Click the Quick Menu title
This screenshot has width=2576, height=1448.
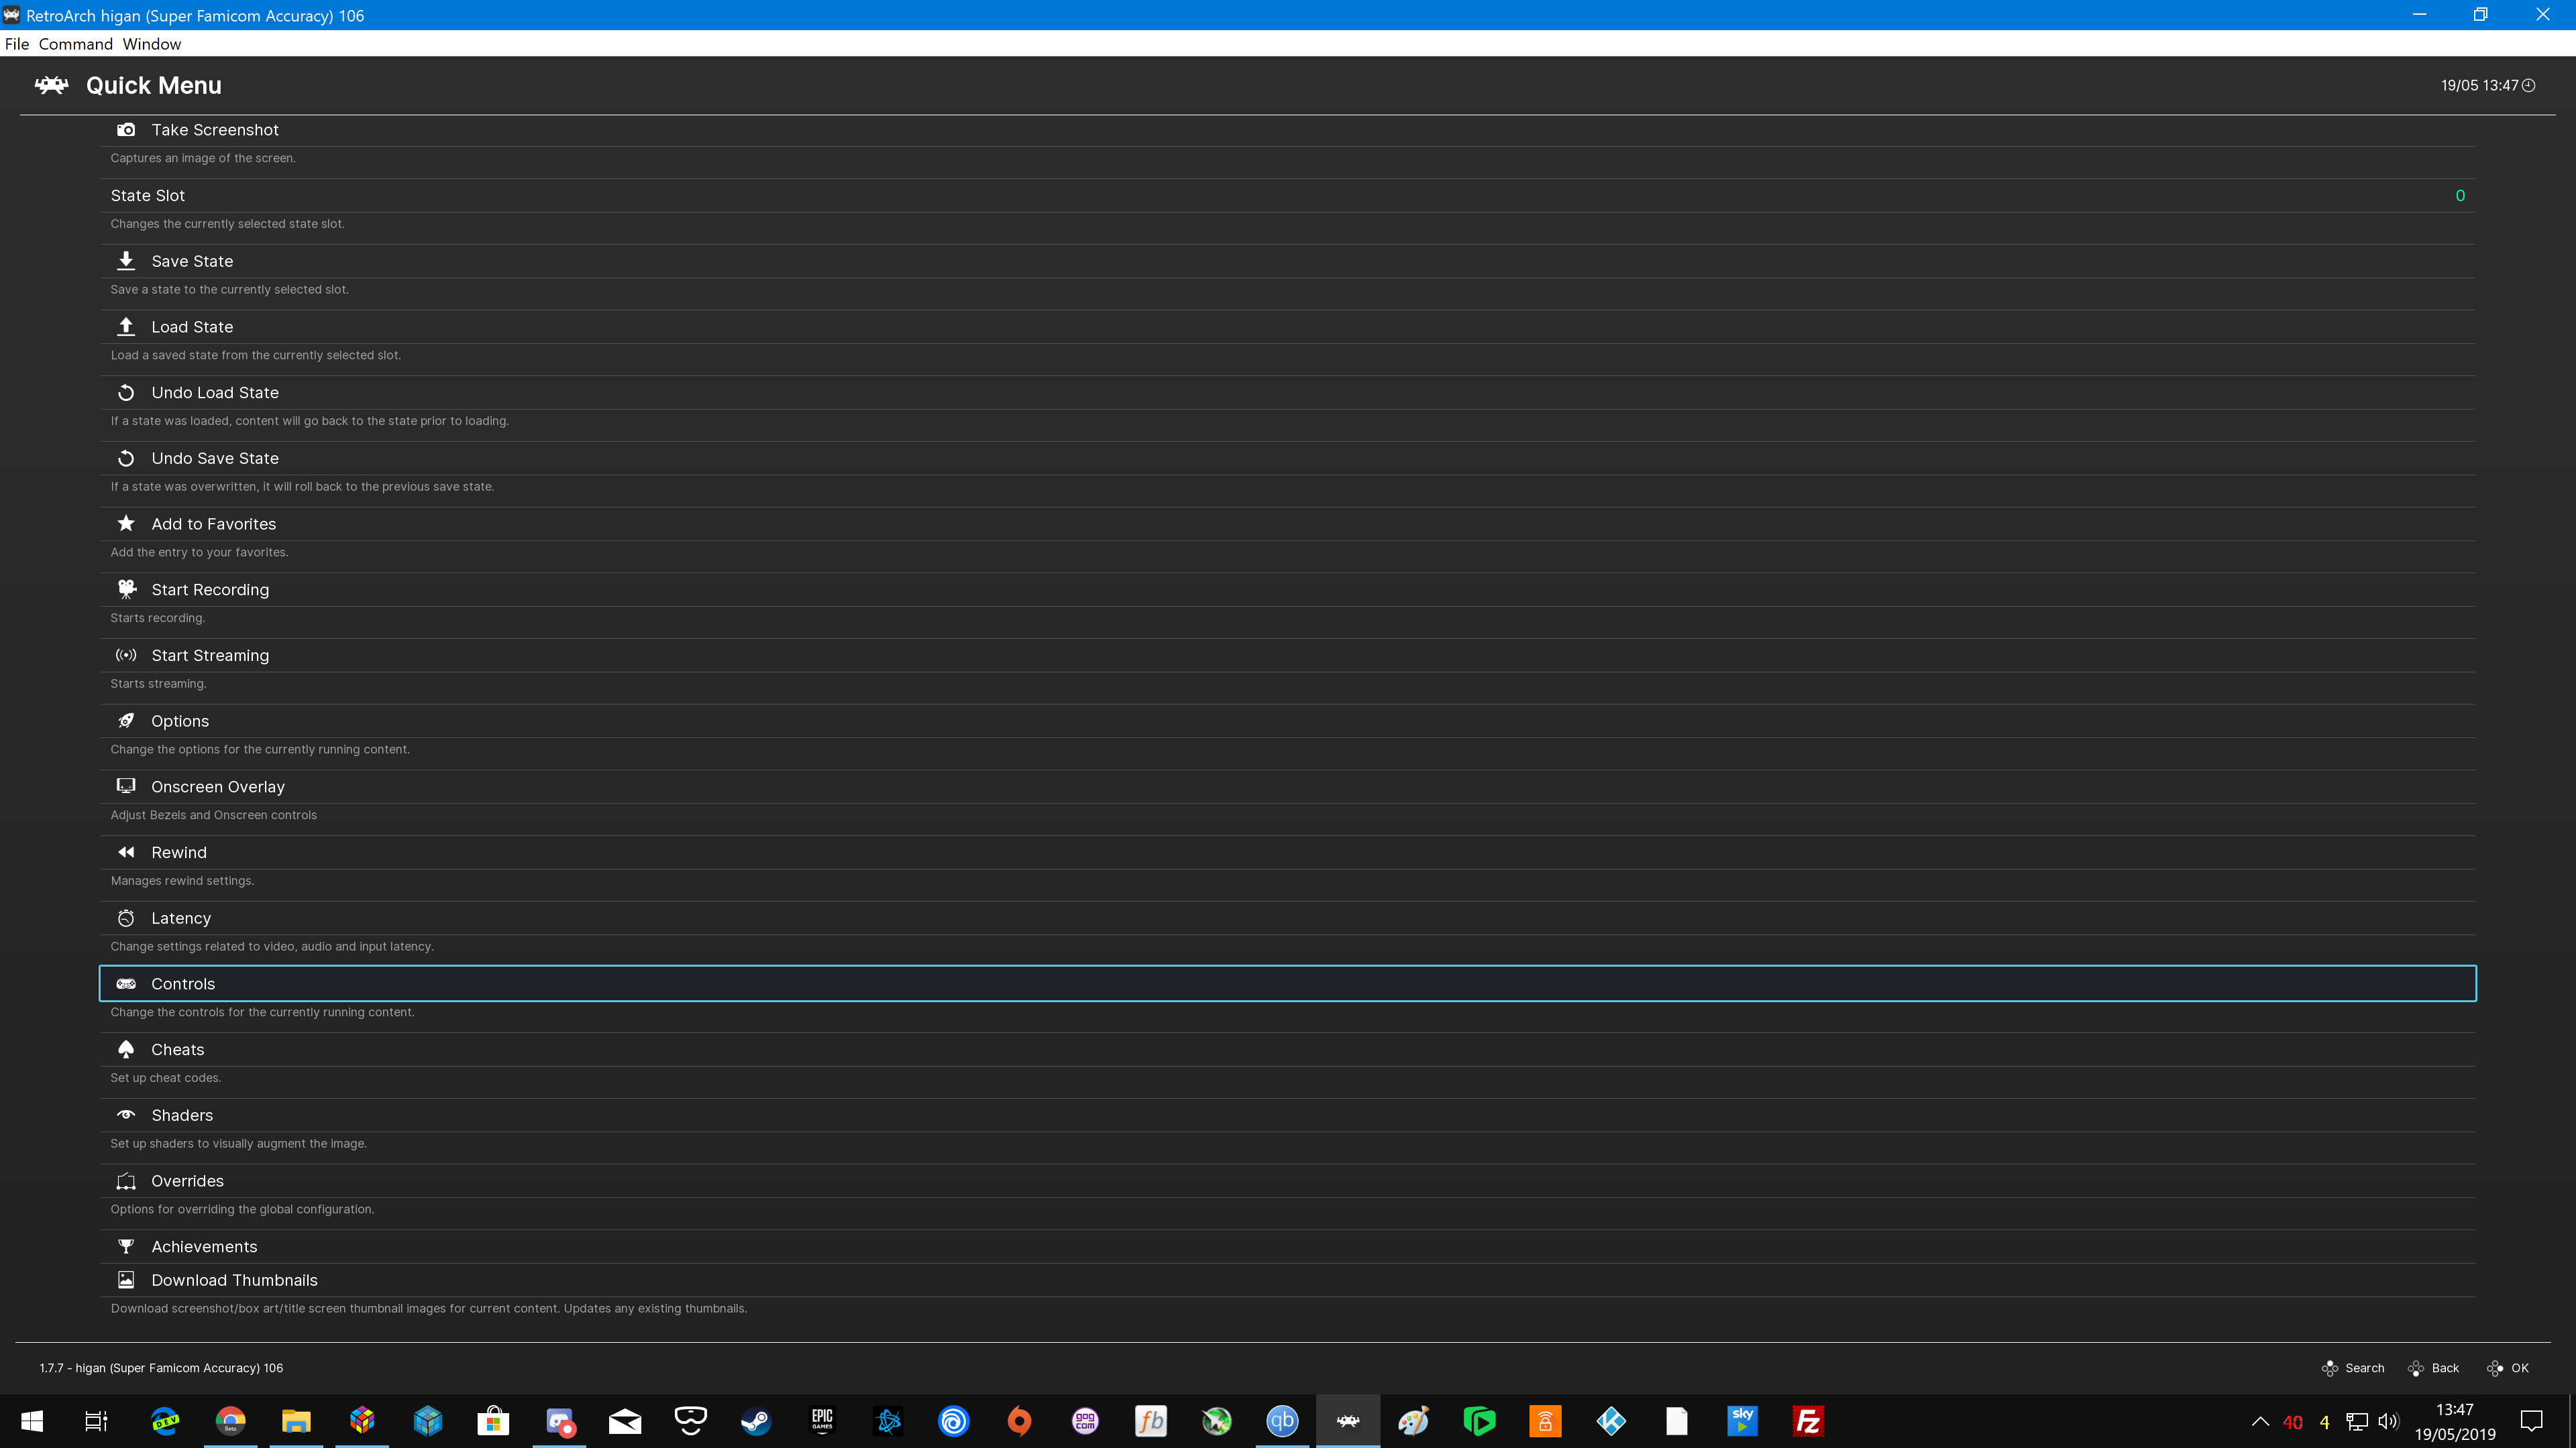[154, 86]
